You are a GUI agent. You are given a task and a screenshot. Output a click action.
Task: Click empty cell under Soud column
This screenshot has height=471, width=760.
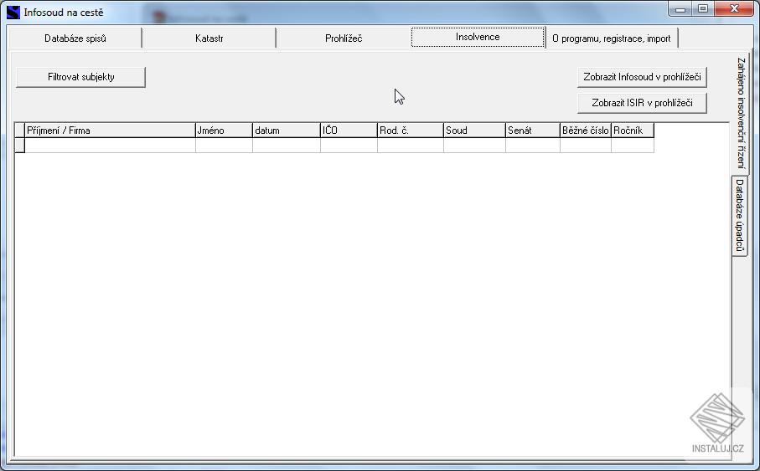click(474, 146)
